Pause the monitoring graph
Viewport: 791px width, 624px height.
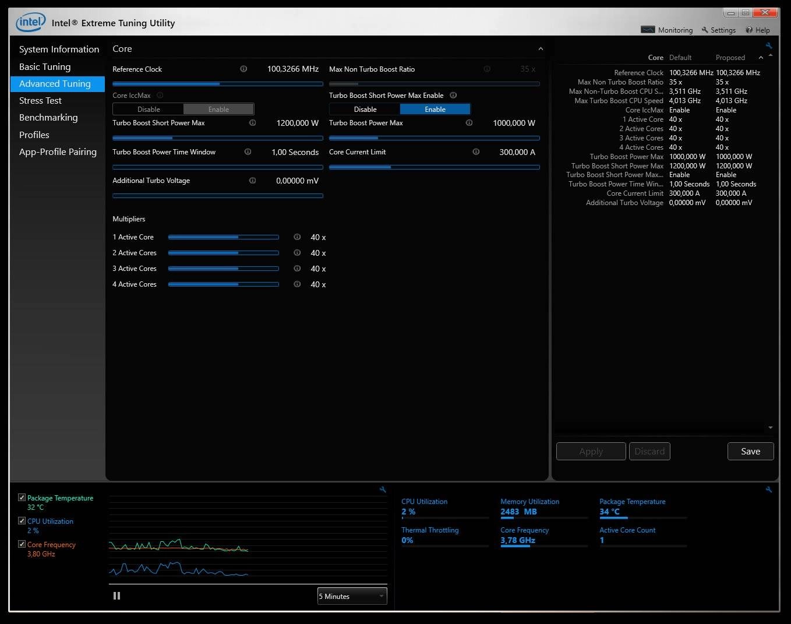(116, 595)
